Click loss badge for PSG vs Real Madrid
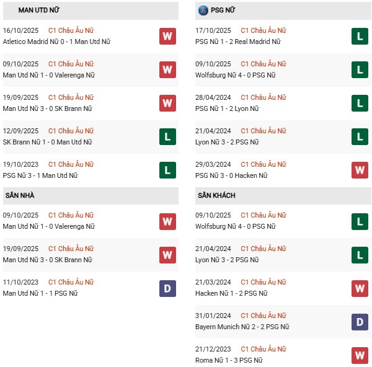 pyautogui.click(x=360, y=36)
